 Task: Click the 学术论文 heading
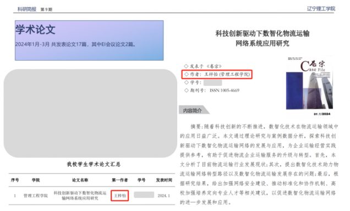pyautogui.click(x=35, y=29)
